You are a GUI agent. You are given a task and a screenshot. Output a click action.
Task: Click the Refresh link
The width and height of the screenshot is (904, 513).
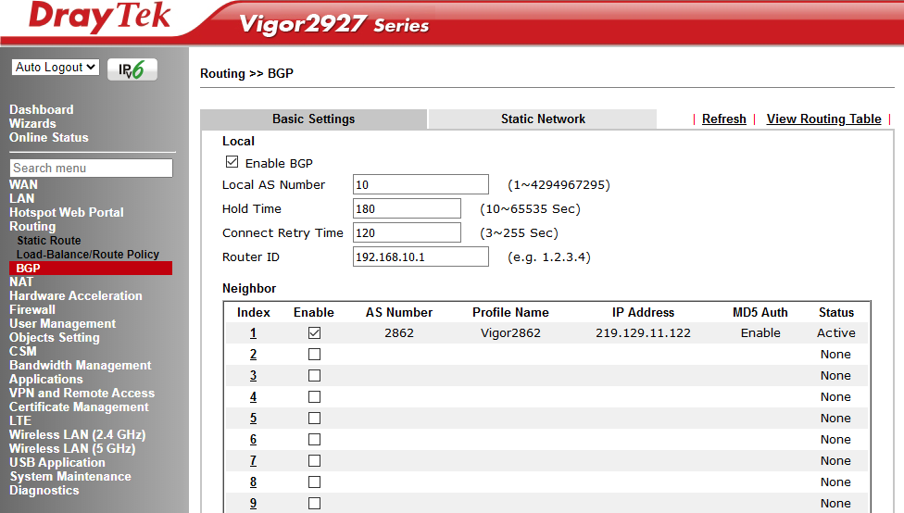pos(723,119)
